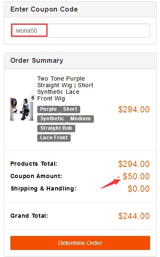Click the coupon code input field
This screenshot has width=160, height=257.
[80, 31]
